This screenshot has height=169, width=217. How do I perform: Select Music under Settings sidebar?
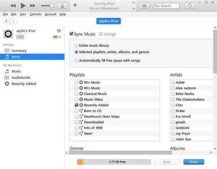32,57
